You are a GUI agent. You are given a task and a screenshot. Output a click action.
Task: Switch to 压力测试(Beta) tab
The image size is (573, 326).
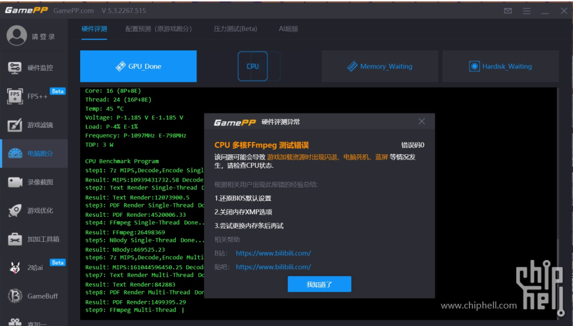235,29
